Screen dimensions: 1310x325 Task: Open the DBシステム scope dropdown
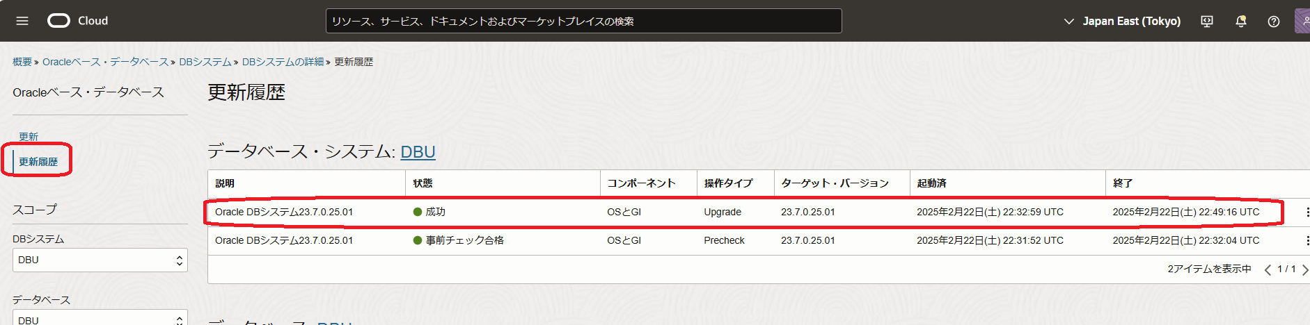point(100,260)
